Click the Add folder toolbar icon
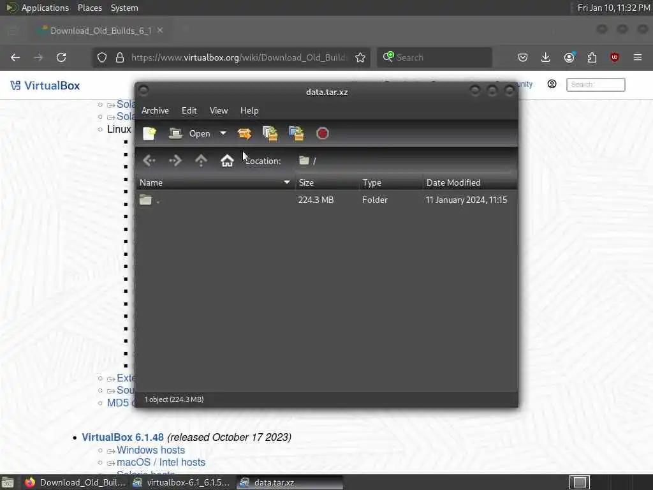653x490 pixels. click(297, 134)
